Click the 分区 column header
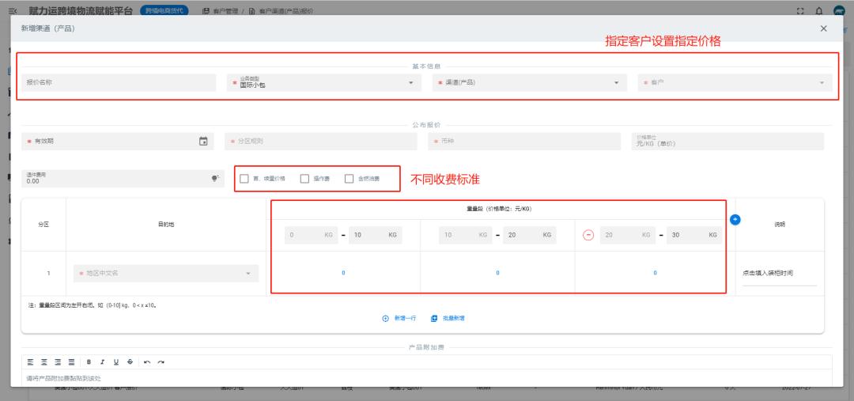Viewport: 854px width, 401px height. tap(43, 224)
